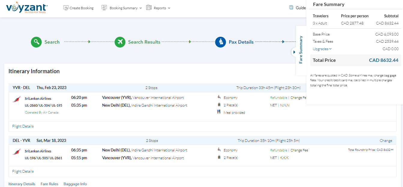Click the Voyzant logo
The width and height of the screenshot is (403, 187).
pos(27,8)
